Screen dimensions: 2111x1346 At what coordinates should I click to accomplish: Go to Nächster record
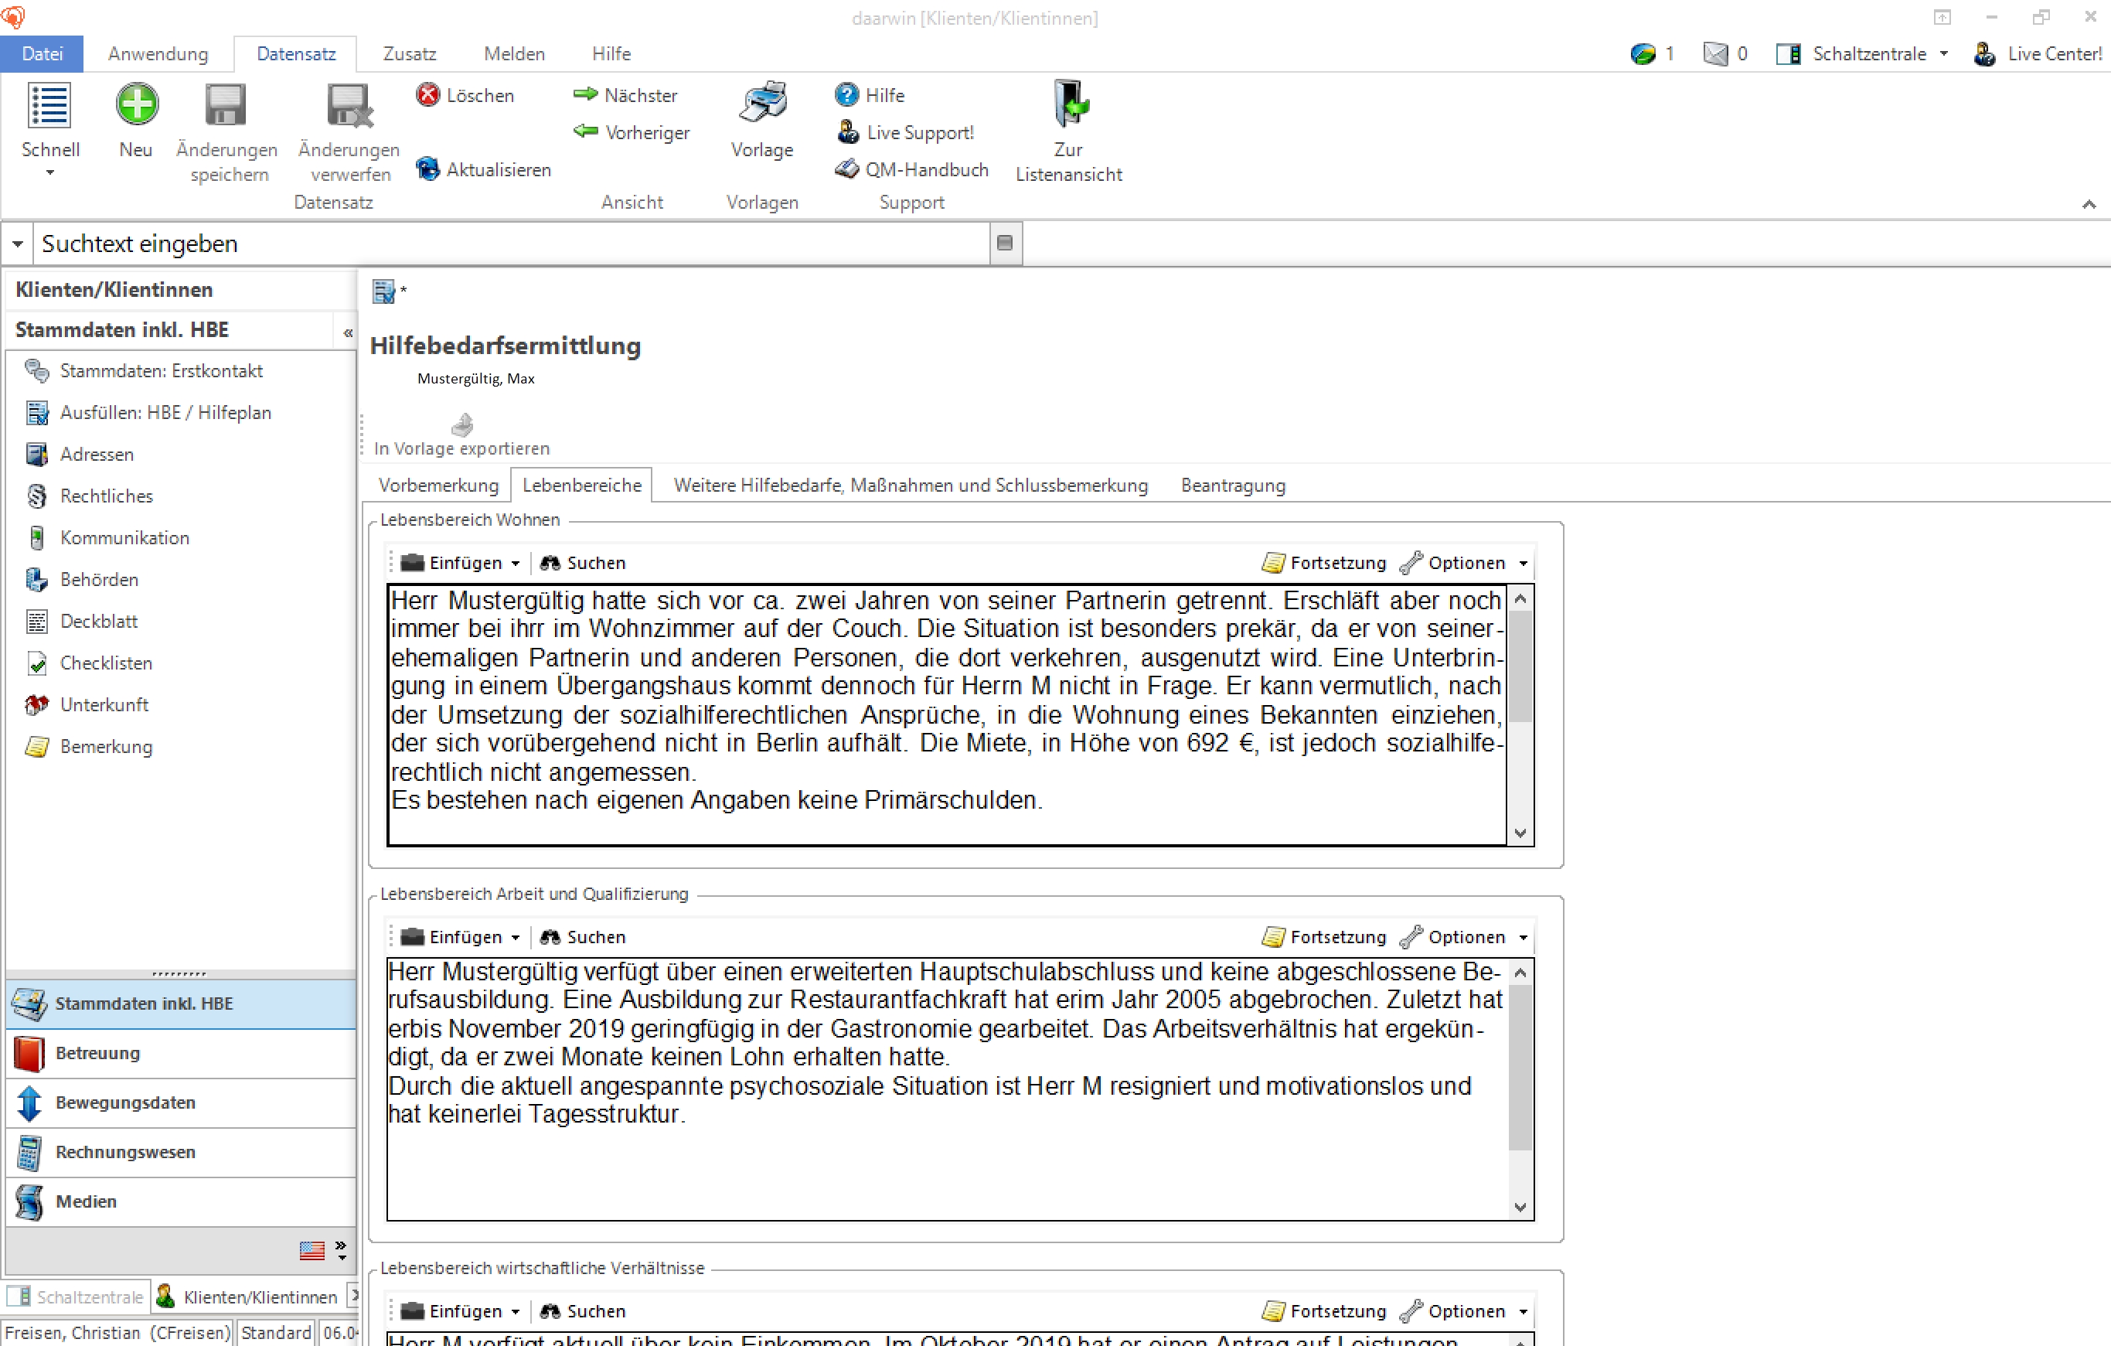coord(625,94)
